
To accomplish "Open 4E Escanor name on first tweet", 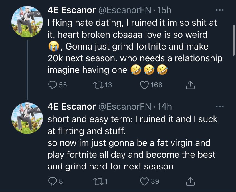I will [x=71, y=11].
